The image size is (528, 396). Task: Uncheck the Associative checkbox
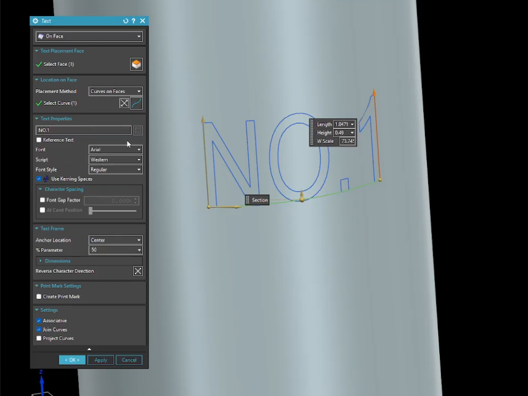(38, 321)
